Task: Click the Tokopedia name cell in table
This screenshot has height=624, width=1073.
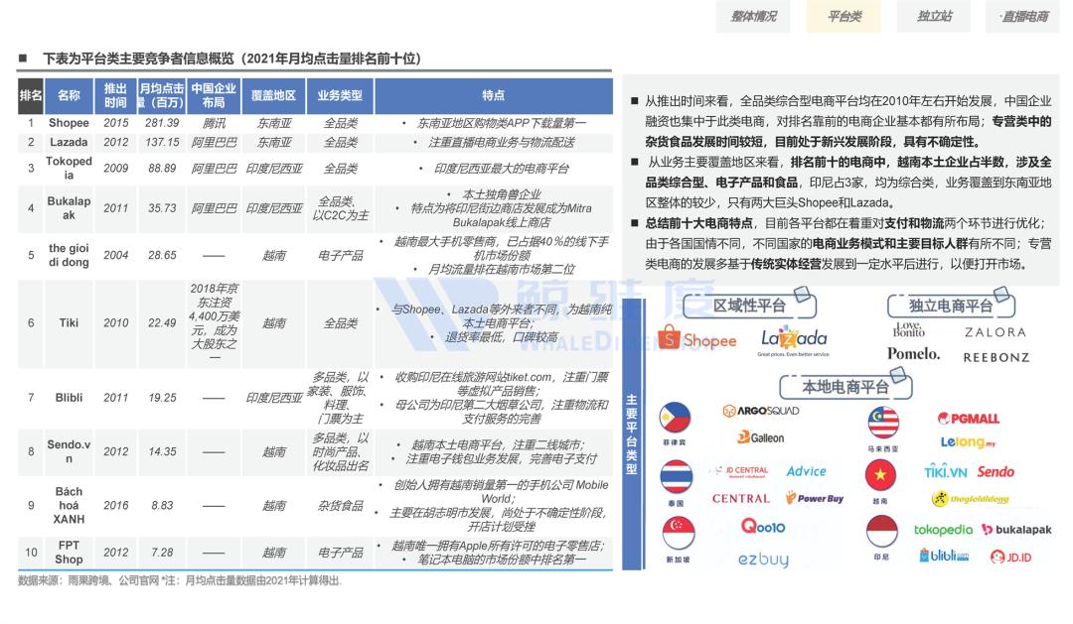Action: (69, 168)
